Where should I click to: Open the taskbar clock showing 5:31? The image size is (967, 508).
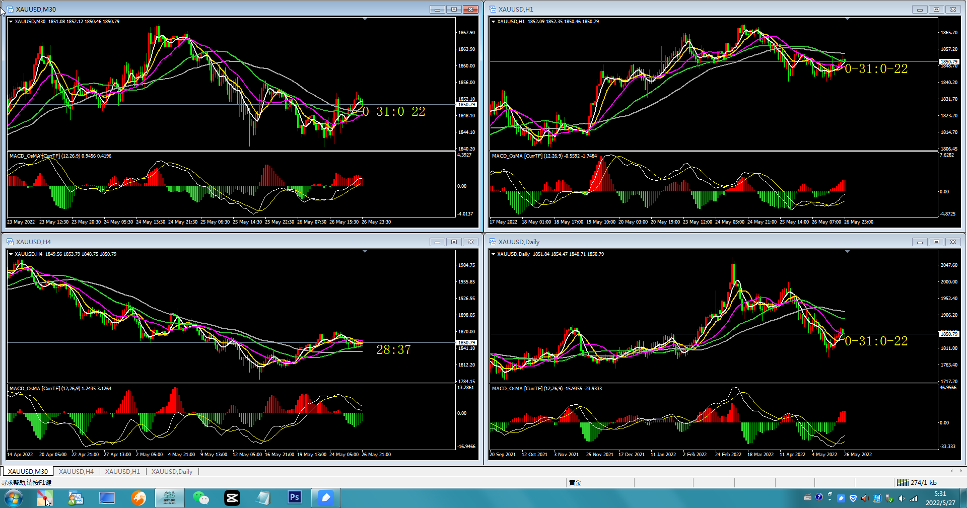point(940,498)
